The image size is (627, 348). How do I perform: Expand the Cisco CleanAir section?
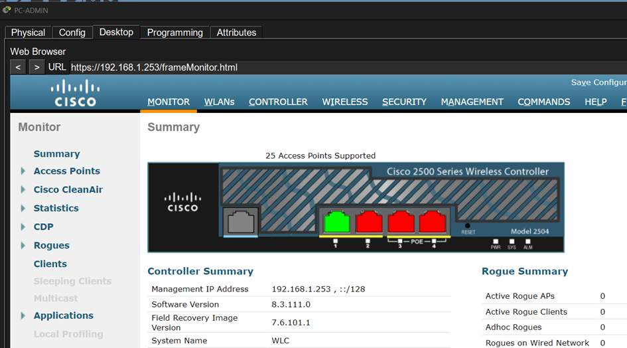[x=23, y=189]
